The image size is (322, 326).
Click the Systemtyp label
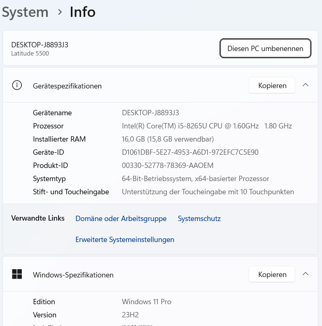point(49,179)
